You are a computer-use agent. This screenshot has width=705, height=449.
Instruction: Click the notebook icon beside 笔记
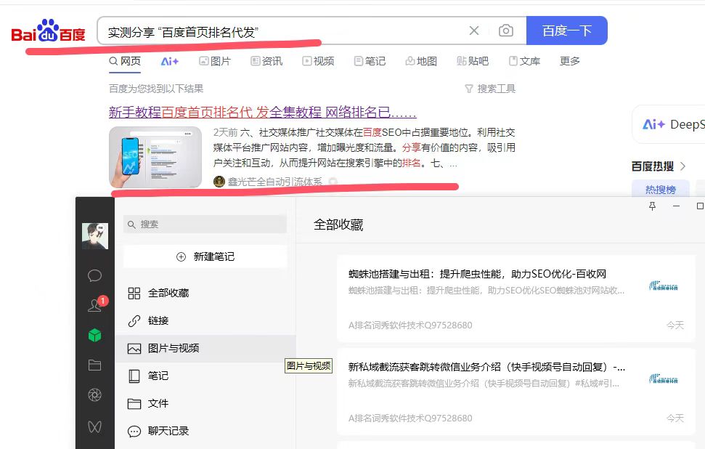(x=134, y=376)
